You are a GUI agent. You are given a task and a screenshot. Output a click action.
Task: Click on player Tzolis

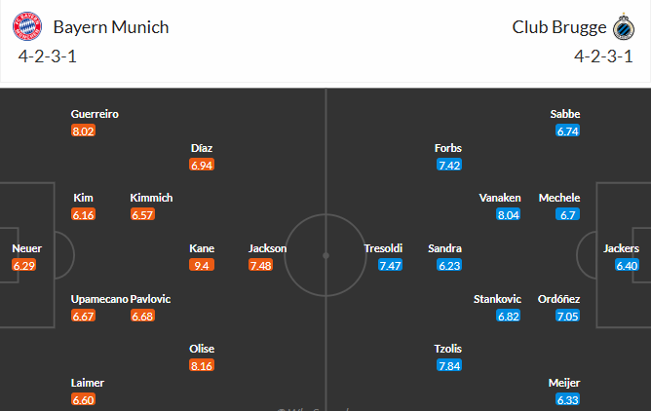point(448,349)
